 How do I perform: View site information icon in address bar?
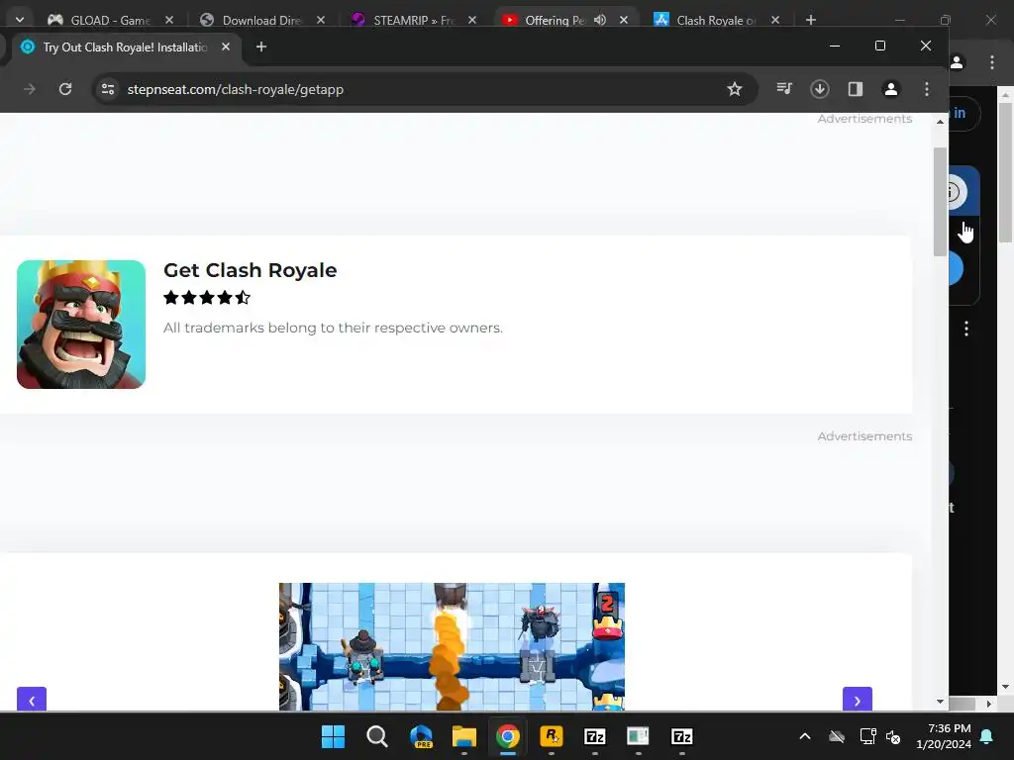click(x=108, y=89)
